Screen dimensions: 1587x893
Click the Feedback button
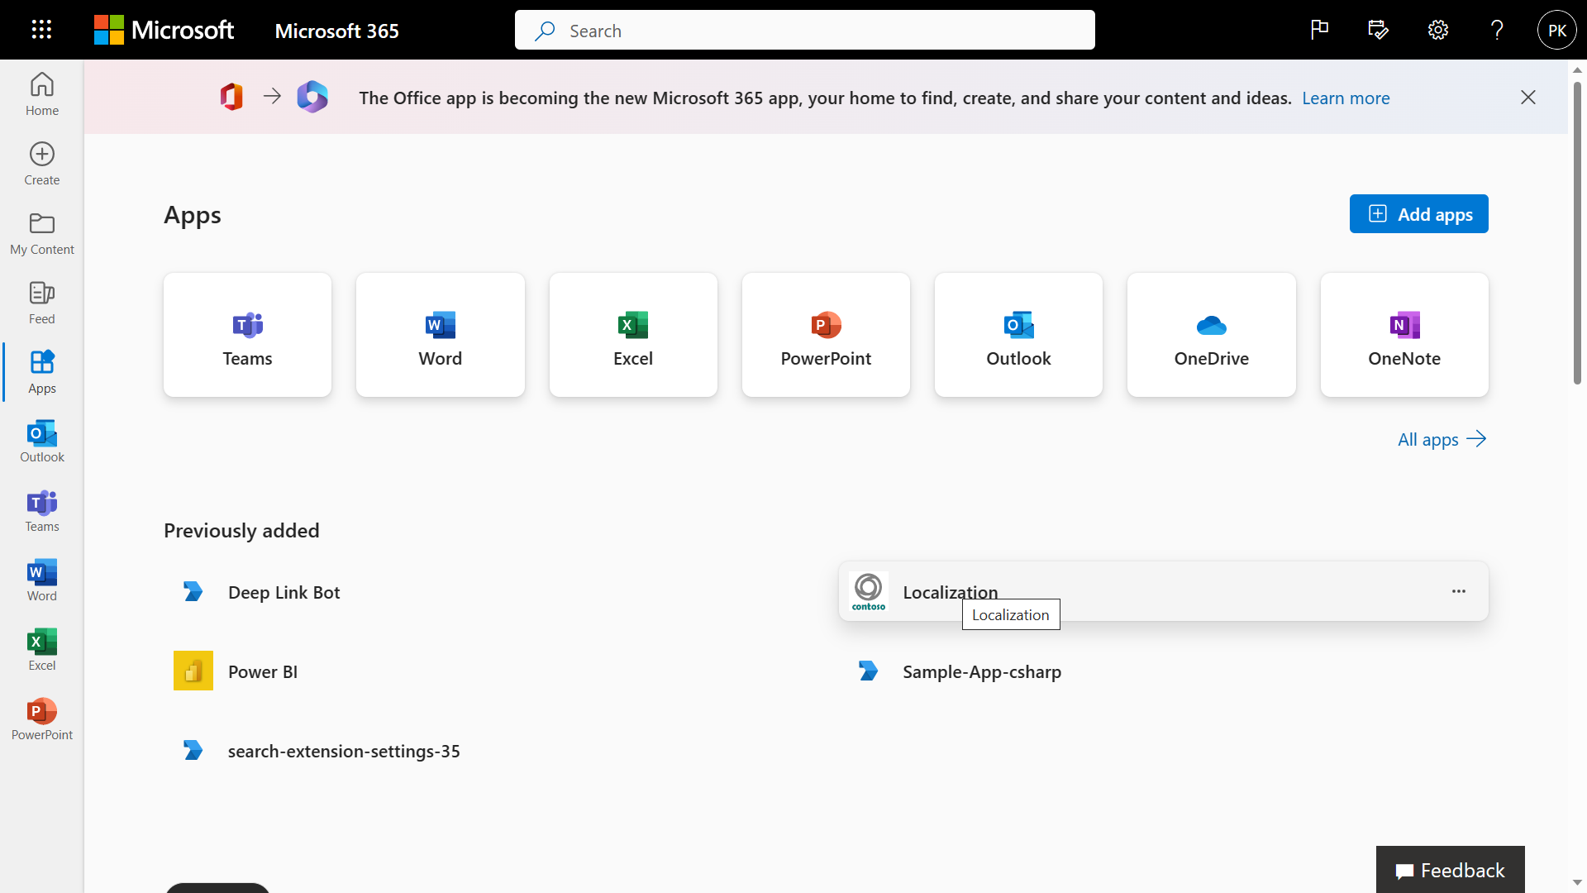[1451, 870]
